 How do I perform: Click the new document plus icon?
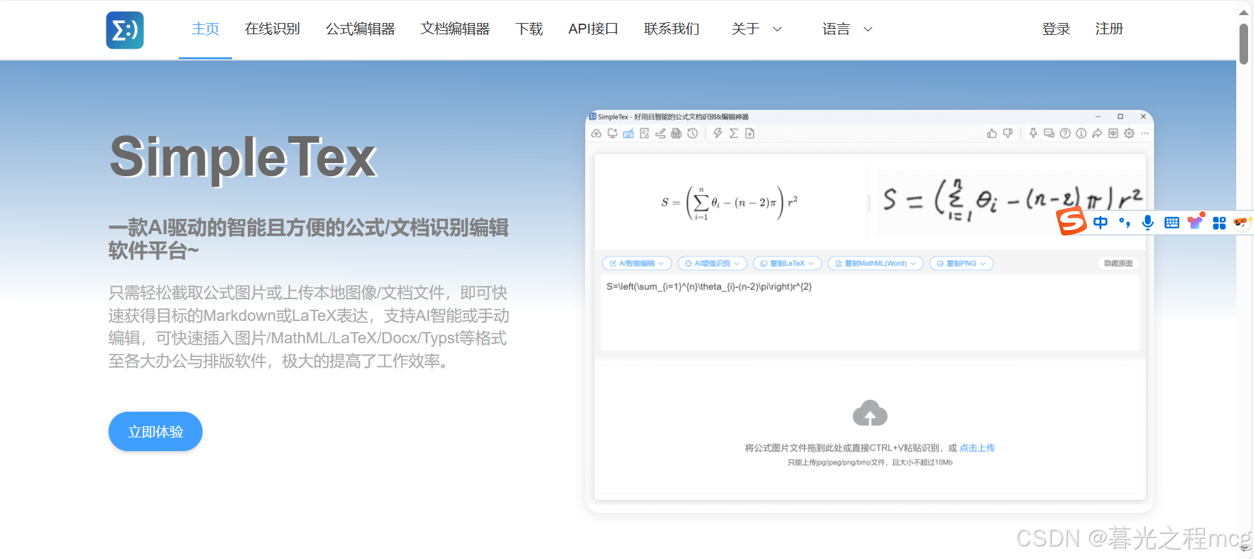coord(750,134)
